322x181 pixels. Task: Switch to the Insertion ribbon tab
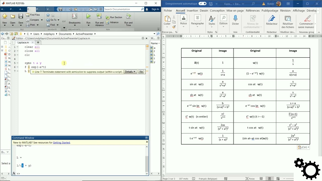click(192, 11)
